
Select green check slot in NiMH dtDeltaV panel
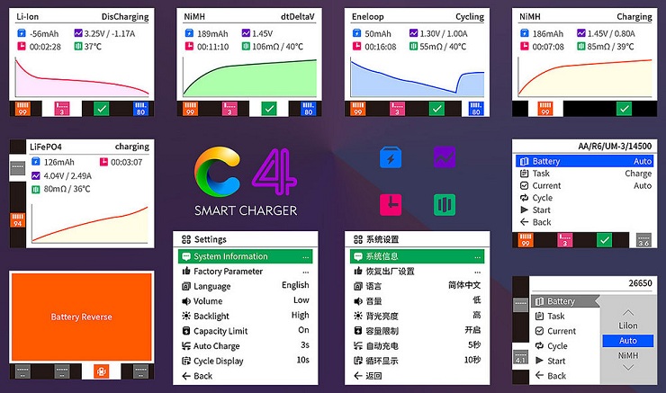pyautogui.click(x=269, y=109)
